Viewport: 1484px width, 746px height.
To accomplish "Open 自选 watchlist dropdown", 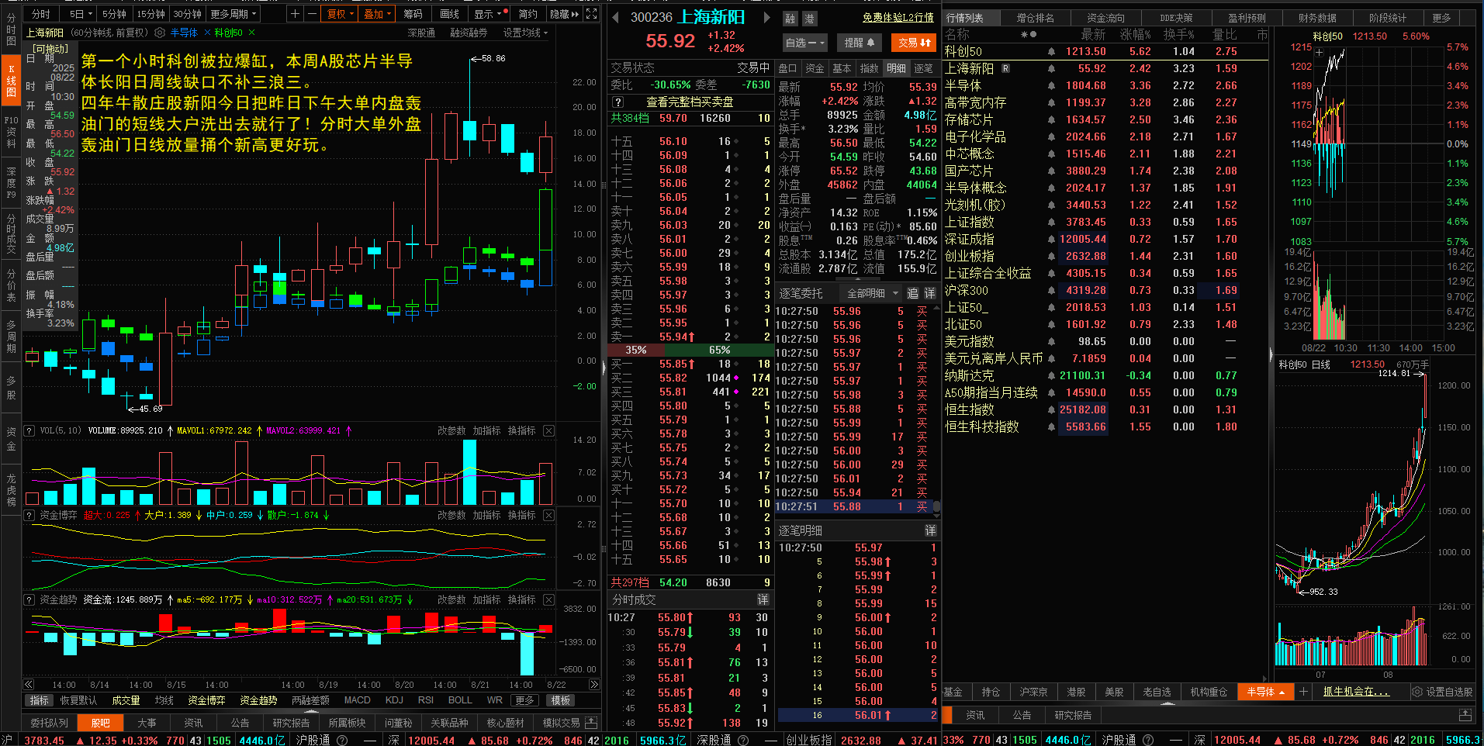I will coord(804,43).
